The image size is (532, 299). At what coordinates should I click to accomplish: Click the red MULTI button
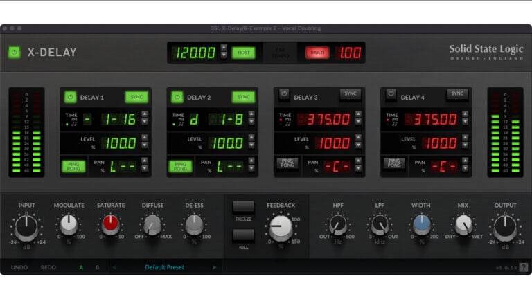(x=317, y=53)
